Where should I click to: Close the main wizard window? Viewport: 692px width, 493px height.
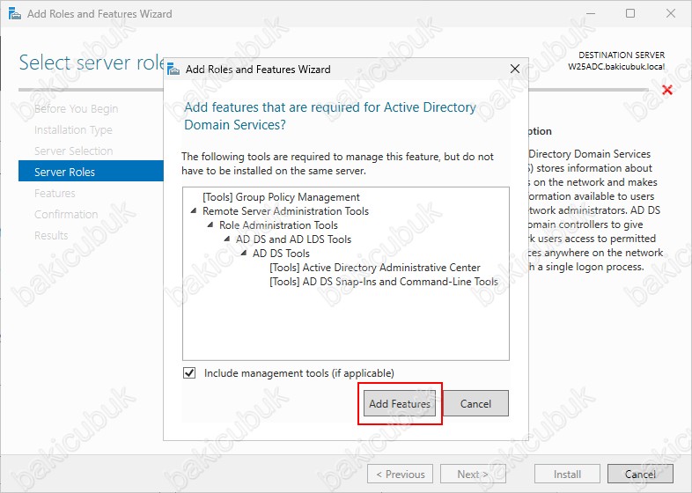point(670,13)
